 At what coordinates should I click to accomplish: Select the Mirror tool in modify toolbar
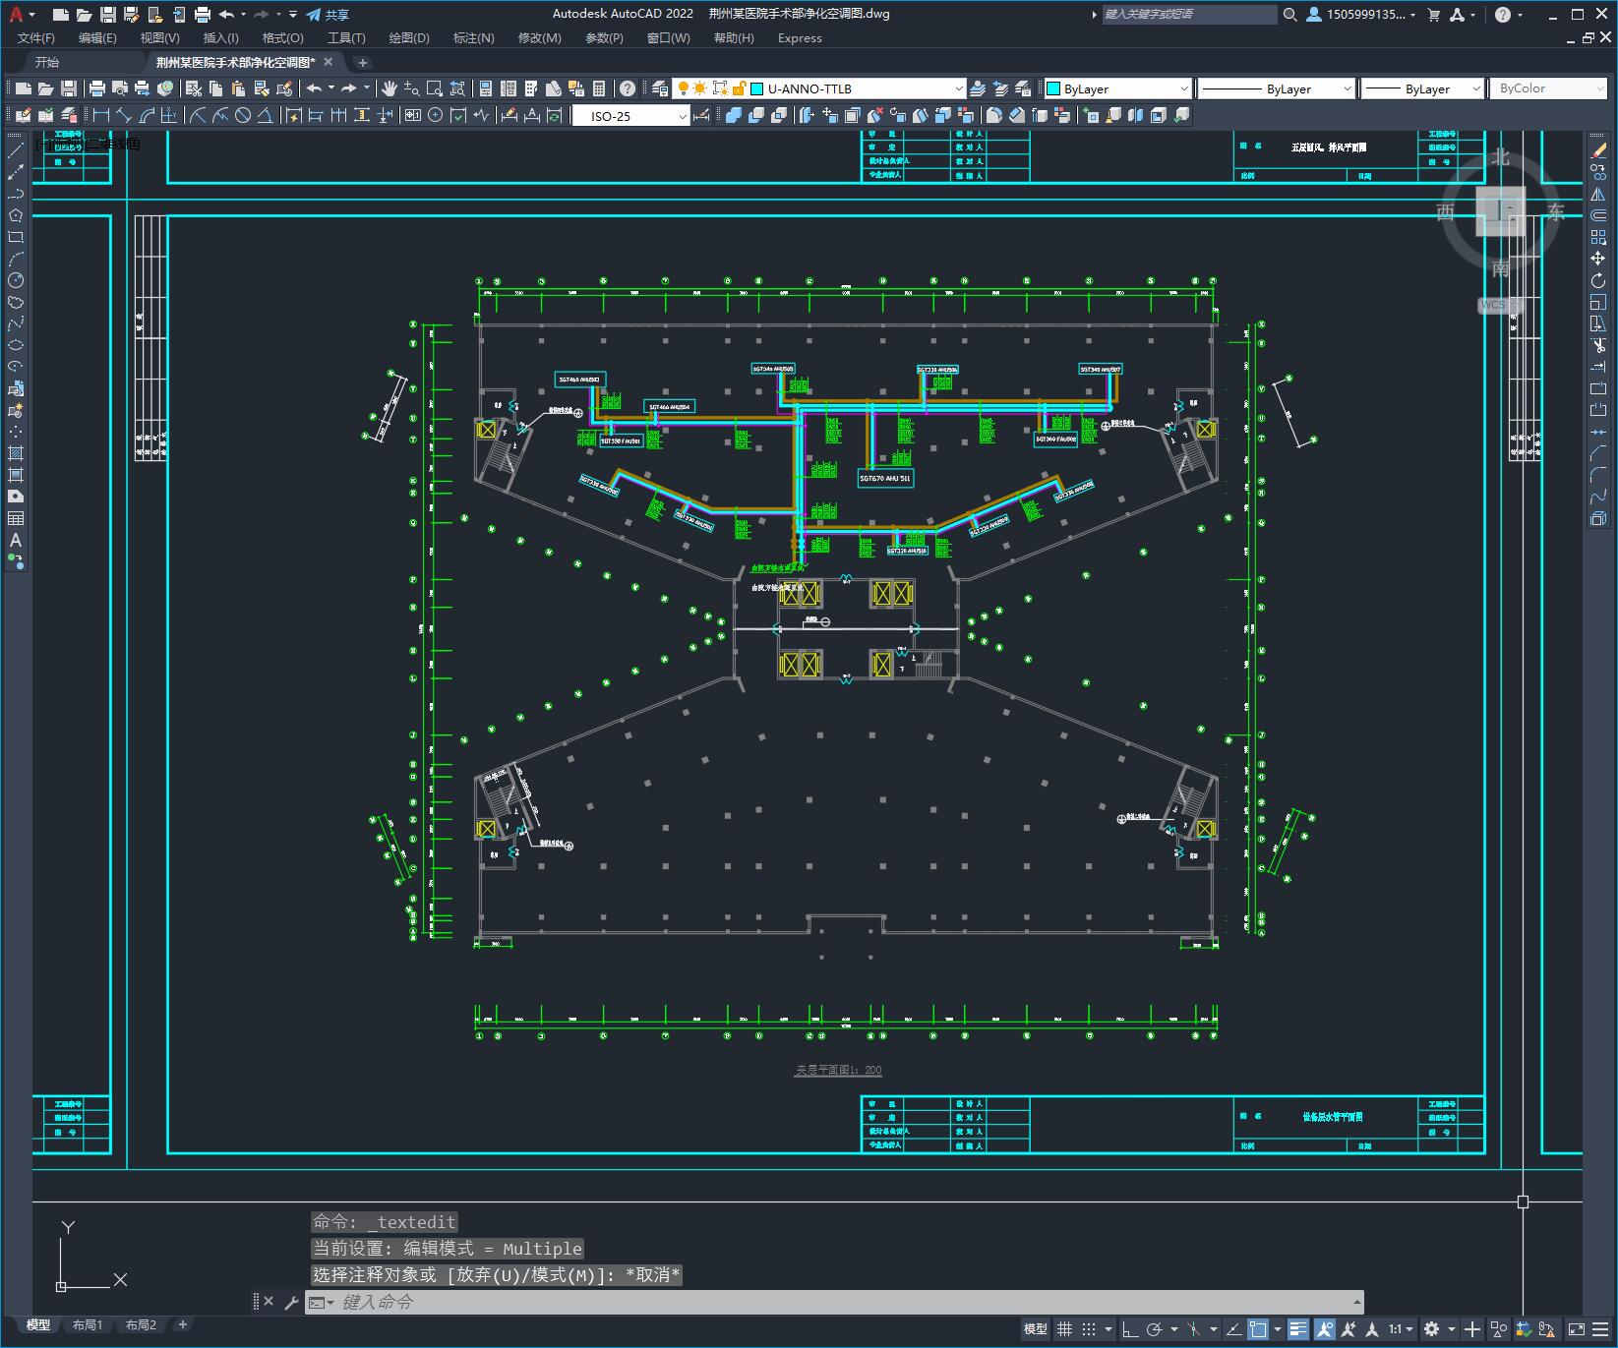(x=1598, y=194)
